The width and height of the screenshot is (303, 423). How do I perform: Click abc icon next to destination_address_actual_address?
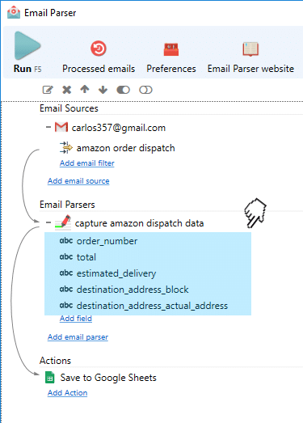point(66,305)
